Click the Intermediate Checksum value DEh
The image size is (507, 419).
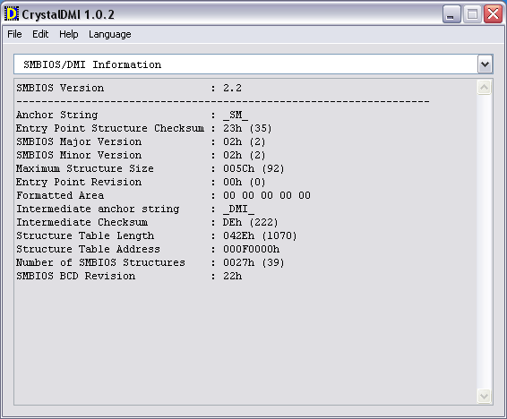point(232,223)
